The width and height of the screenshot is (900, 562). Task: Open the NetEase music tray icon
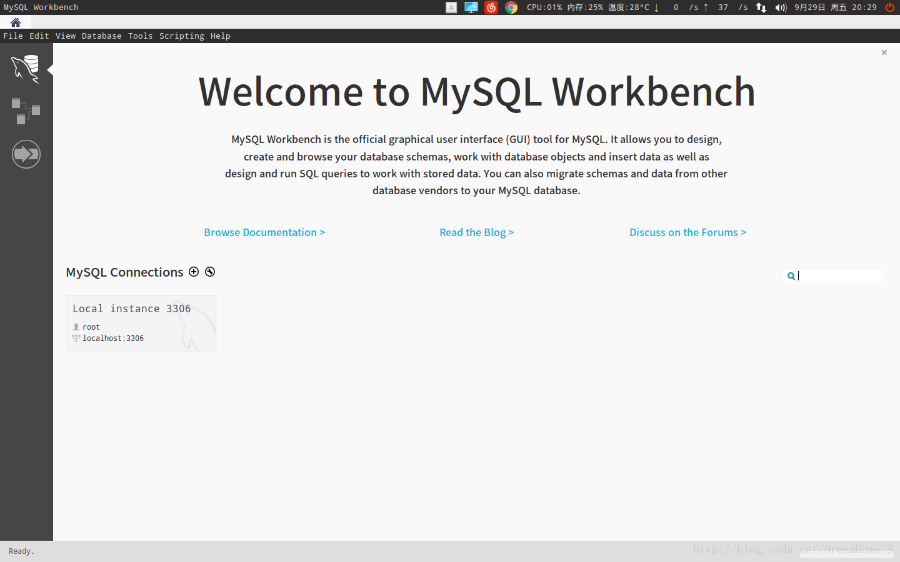tap(491, 7)
